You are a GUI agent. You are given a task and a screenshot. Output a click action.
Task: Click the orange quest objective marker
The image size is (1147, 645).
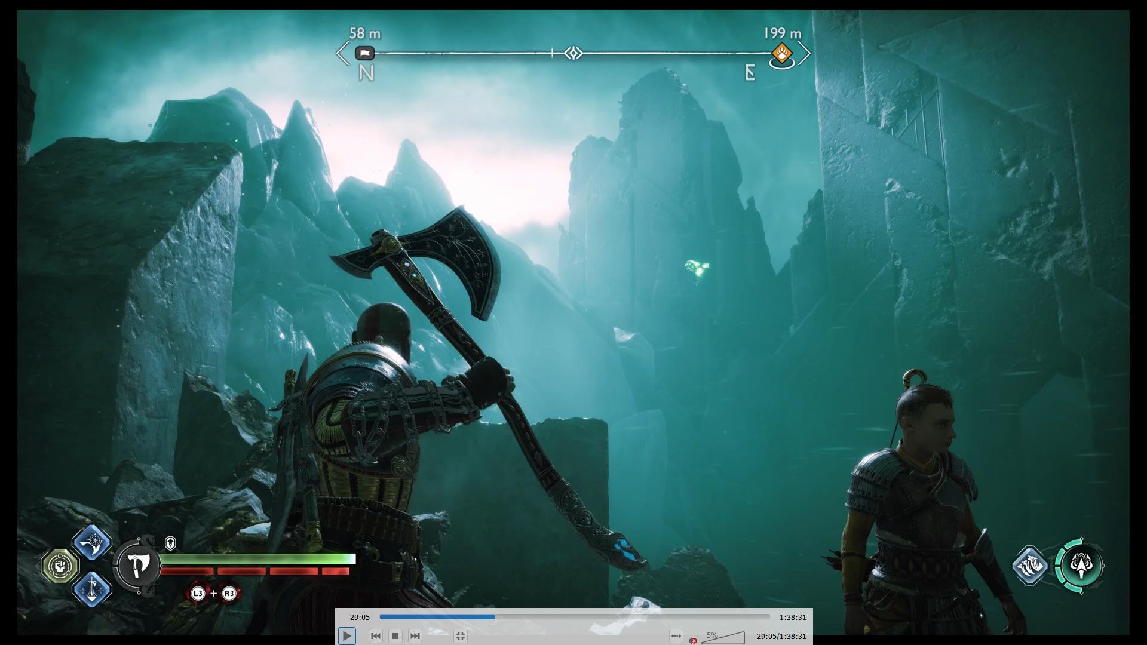point(781,54)
